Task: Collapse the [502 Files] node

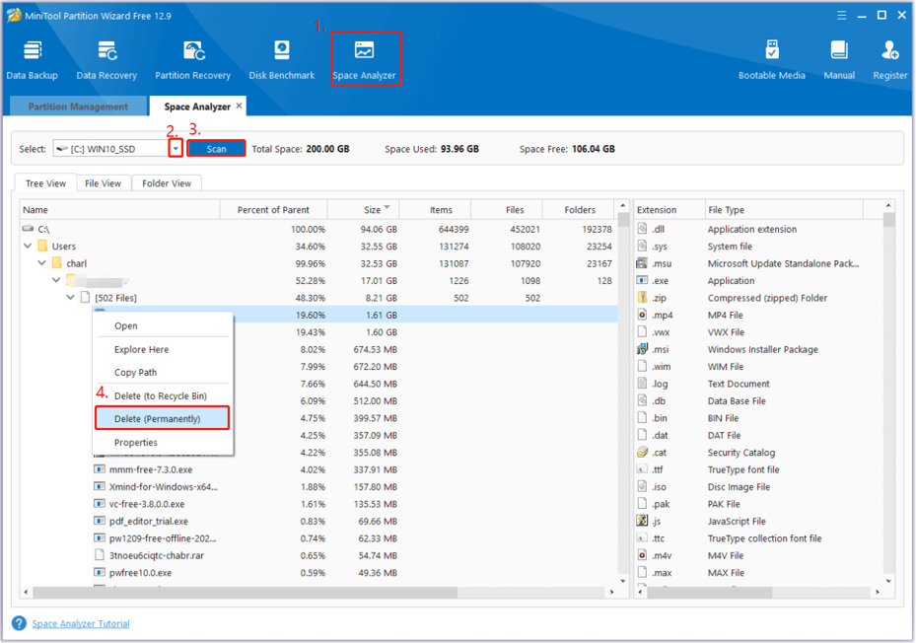Action: click(71, 298)
